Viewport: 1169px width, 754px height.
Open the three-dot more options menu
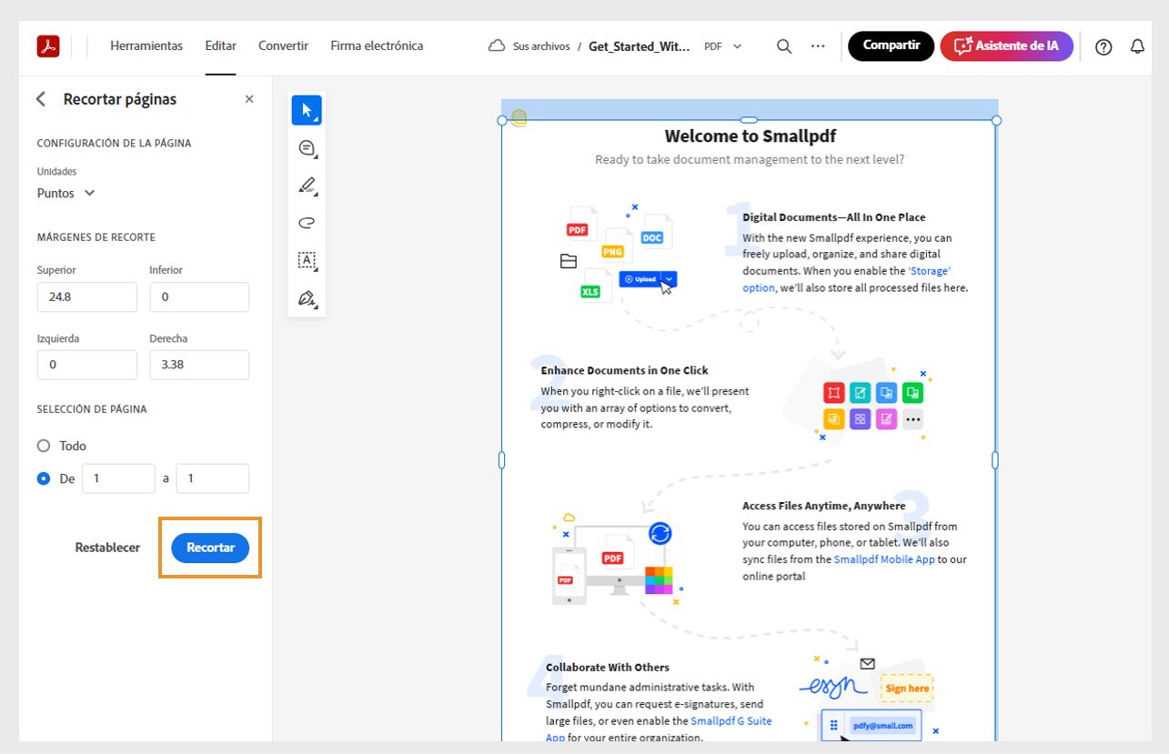(818, 46)
